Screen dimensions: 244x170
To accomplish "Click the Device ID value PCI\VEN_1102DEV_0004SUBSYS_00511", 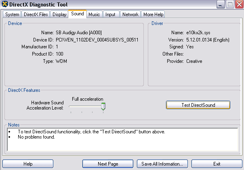I will tap(97, 40).
